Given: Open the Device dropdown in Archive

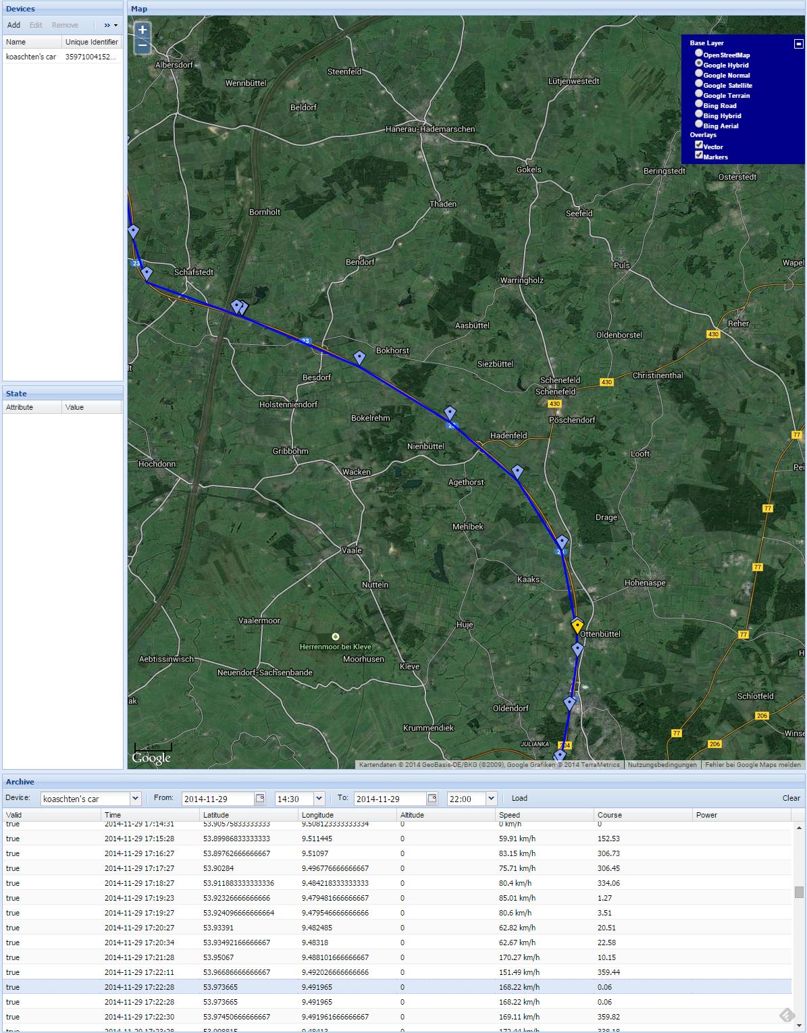Looking at the screenshot, I should (135, 799).
